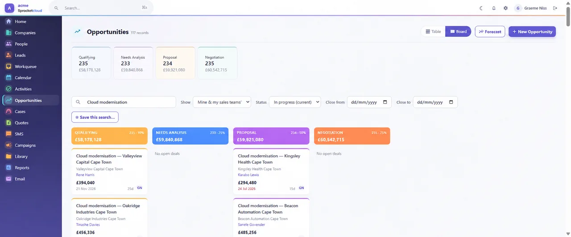Click the Email envelope icon

8,179
